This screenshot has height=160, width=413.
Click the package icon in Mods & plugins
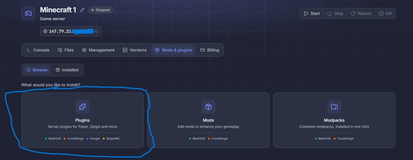tap(157, 50)
